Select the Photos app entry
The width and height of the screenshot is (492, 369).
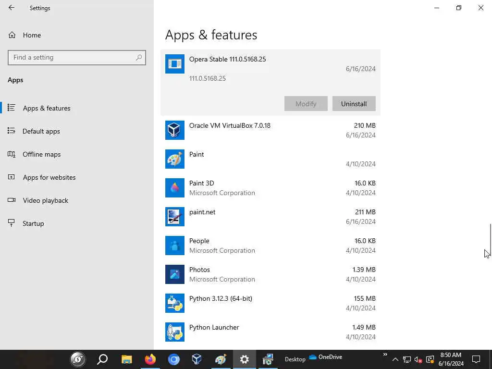271,274
